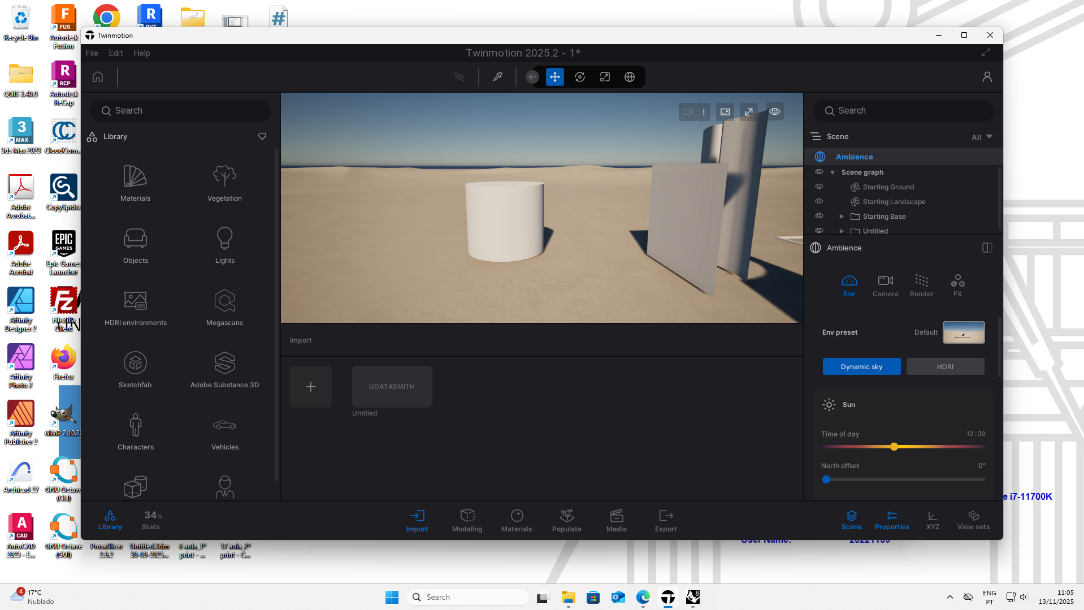Hide the Starting Ground object
1084x610 pixels.
(x=819, y=187)
